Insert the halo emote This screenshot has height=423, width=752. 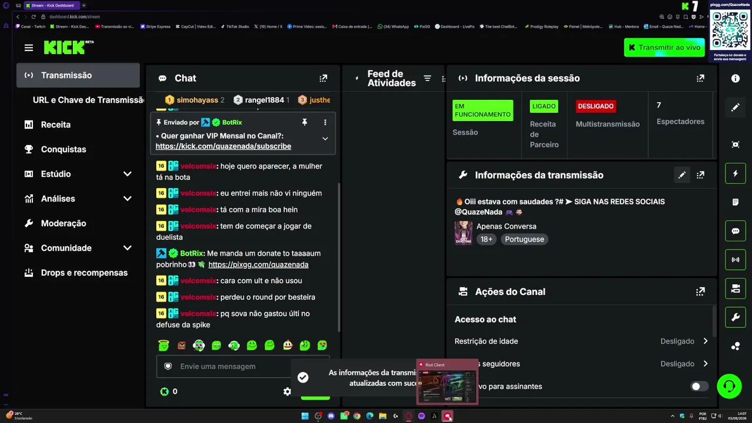click(x=164, y=345)
